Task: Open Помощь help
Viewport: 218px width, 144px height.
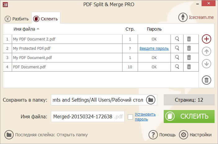Action: pyautogui.click(x=162, y=135)
